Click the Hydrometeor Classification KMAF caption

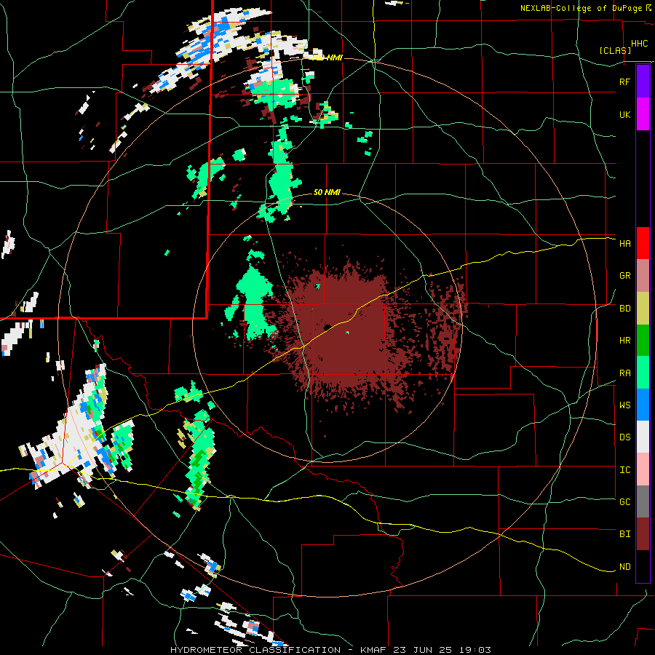[x=331, y=650]
